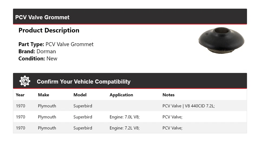Select the "Engine: 7.2L V8;" application cell

tap(125, 128)
